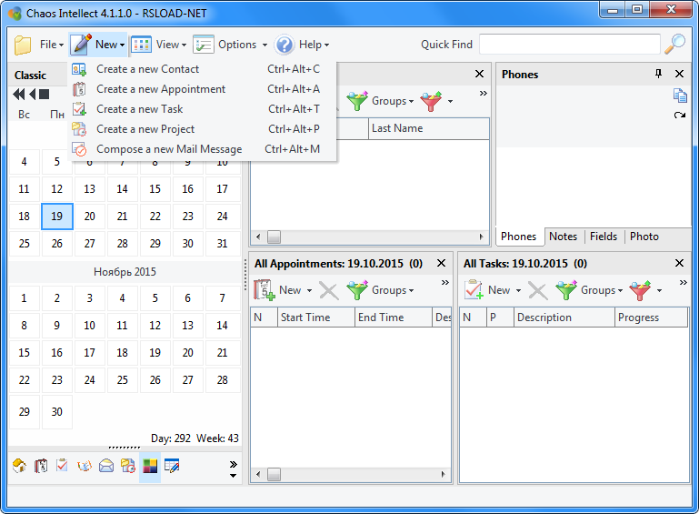Switch to the Phones tab
699x514 pixels.
coord(518,237)
